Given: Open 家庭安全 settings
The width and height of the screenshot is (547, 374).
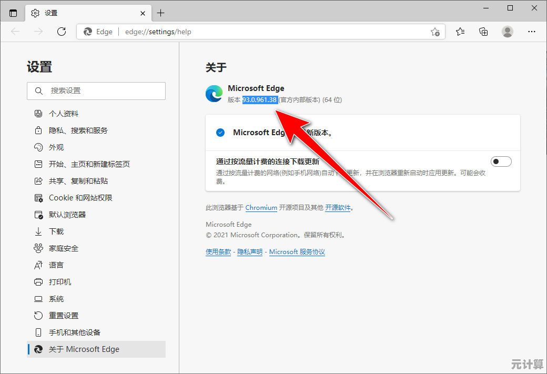Looking at the screenshot, I should click(96, 248).
